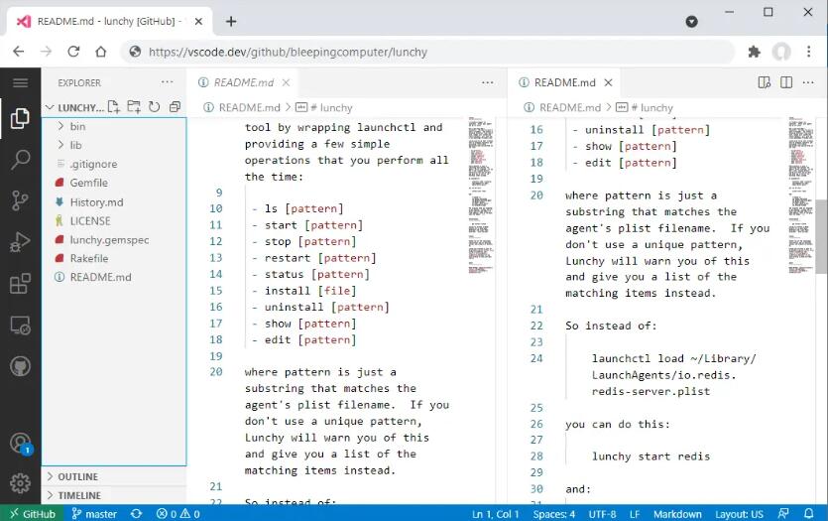Image resolution: width=828 pixels, height=521 pixels.
Task: Click the left editor minimap
Action: pos(481,195)
